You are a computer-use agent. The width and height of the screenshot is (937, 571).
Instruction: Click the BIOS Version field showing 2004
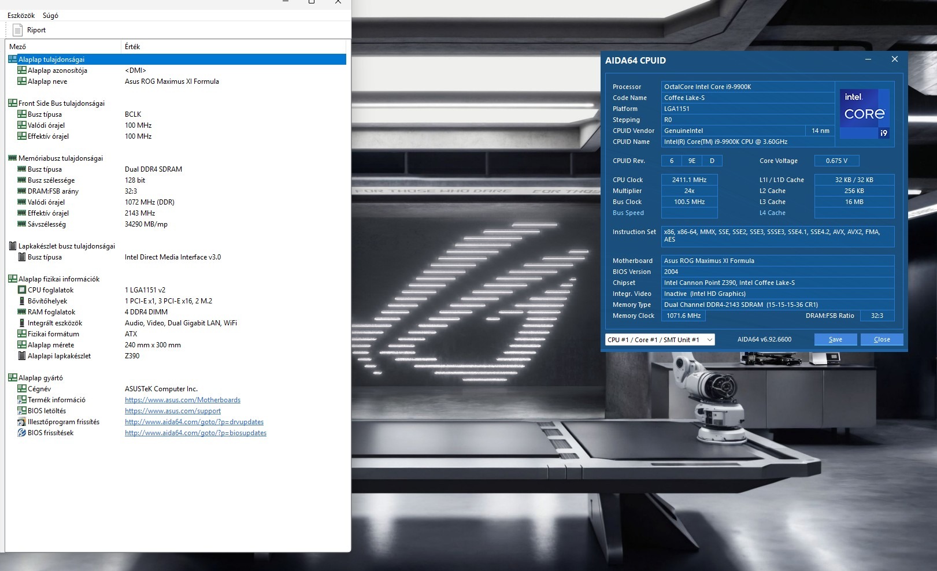pyautogui.click(x=778, y=272)
